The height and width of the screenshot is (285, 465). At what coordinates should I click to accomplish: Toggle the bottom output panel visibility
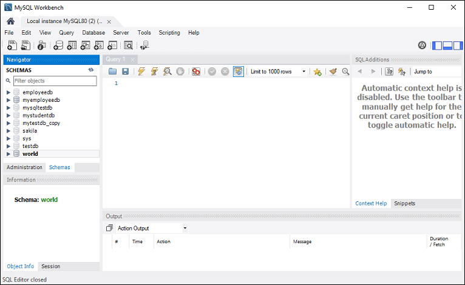(448, 45)
